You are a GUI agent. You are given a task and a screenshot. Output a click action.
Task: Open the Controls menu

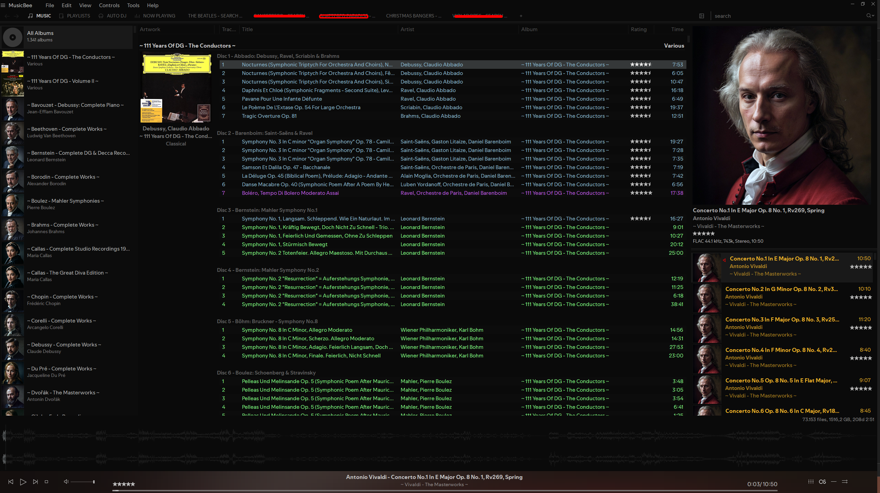tap(109, 5)
